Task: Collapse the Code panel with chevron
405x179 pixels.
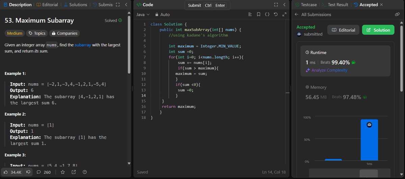Action: 285,5
